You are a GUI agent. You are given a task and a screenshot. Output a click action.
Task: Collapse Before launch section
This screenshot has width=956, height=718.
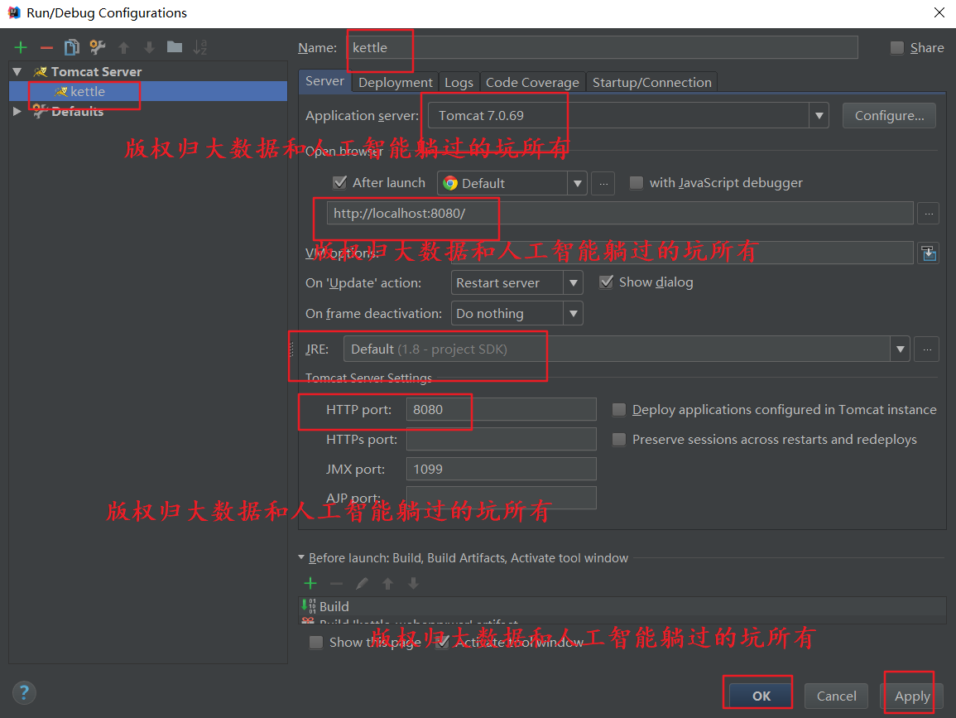301,557
